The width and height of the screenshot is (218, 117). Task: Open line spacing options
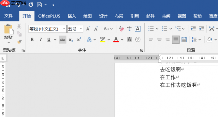(x=194, y=40)
